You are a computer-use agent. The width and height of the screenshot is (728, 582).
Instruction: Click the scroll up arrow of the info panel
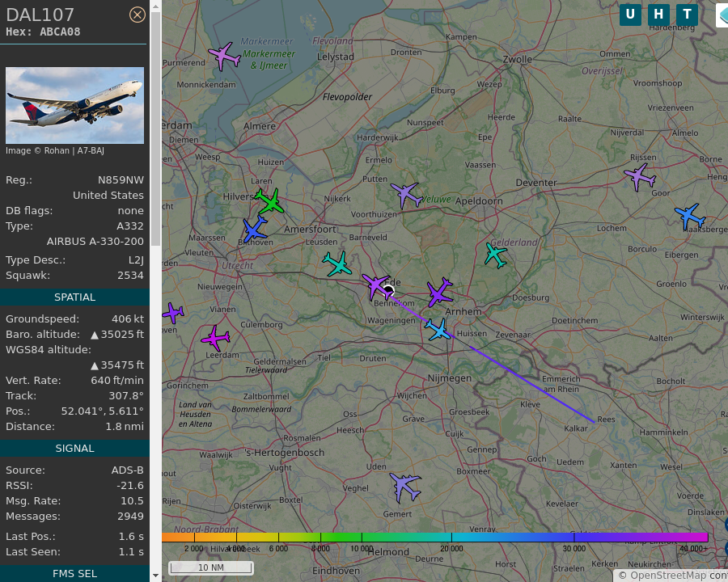(x=155, y=6)
